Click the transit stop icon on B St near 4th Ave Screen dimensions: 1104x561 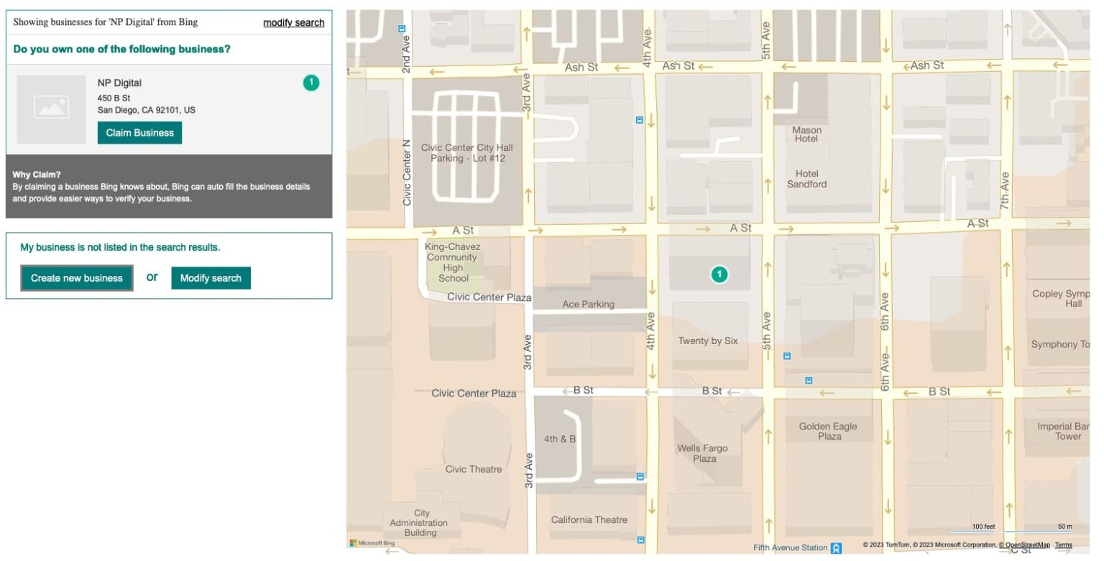tap(638, 475)
